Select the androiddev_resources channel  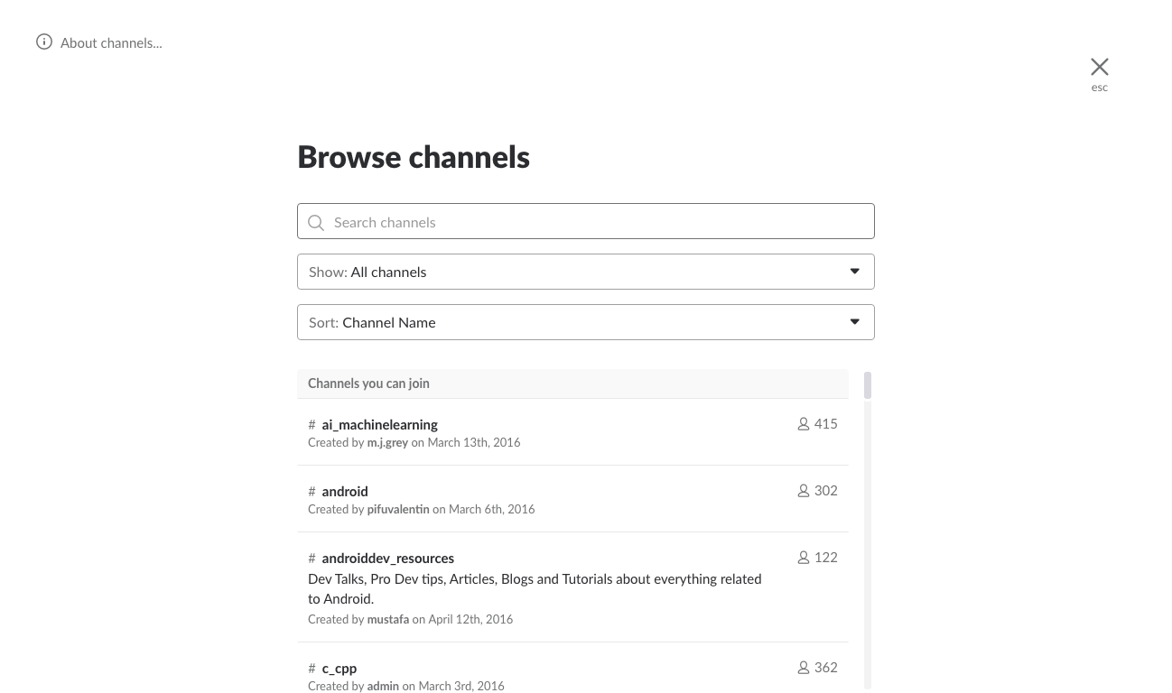tap(388, 558)
